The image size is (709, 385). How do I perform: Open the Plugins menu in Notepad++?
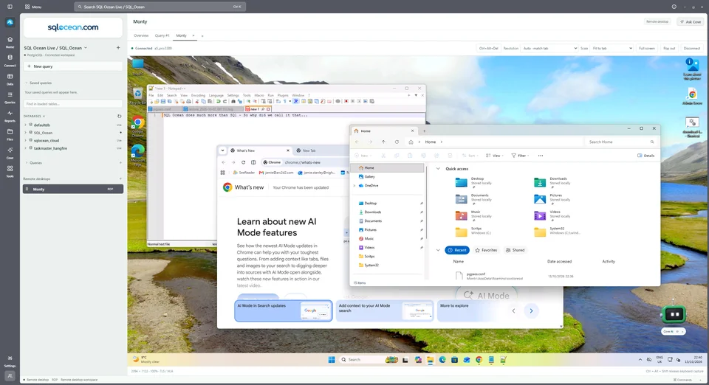(283, 95)
